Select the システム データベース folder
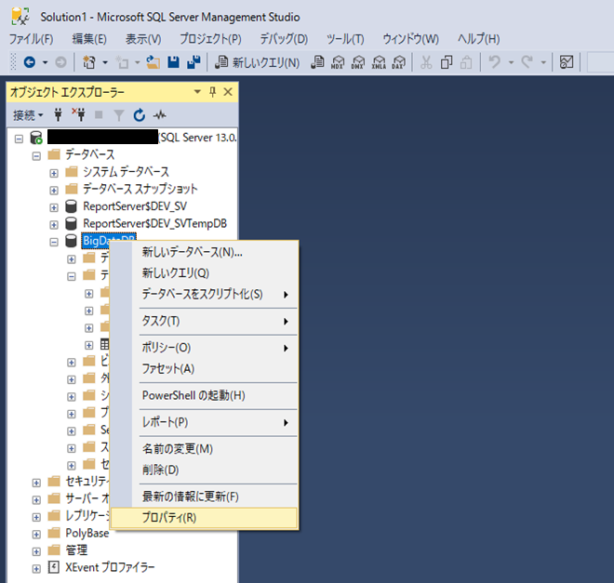Screen dimensions: 614x583 126,172
